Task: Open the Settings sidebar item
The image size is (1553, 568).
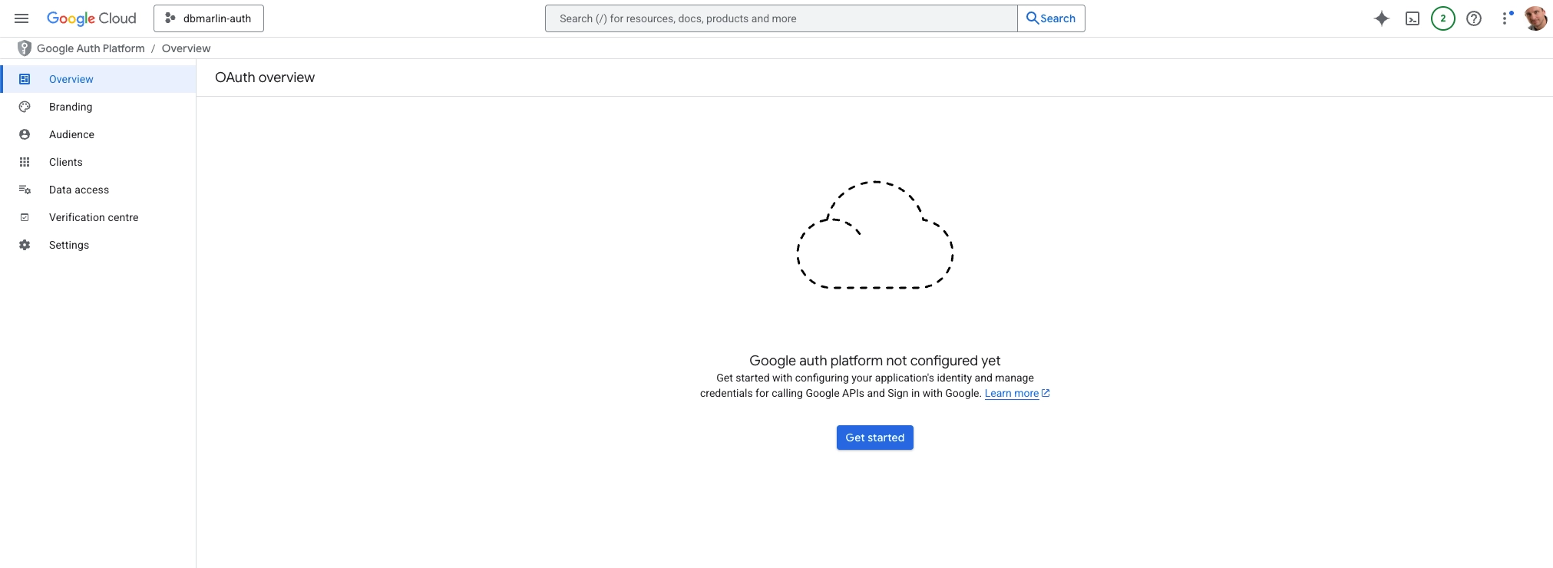Action: pyautogui.click(x=98, y=245)
